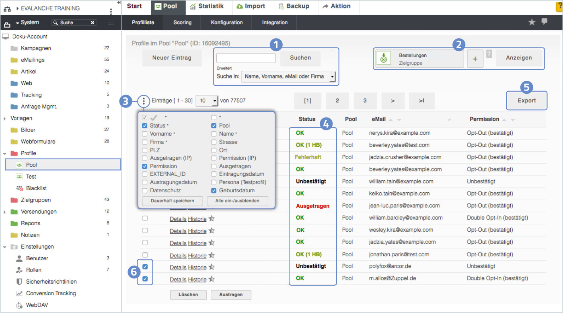Click the Export button
The width and height of the screenshot is (563, 313).
[526, 101]
